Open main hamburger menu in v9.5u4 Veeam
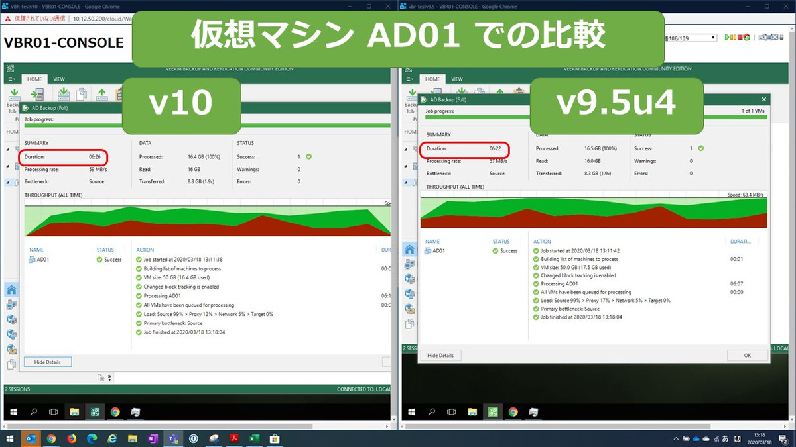796x447 pixels. [409, 79]
